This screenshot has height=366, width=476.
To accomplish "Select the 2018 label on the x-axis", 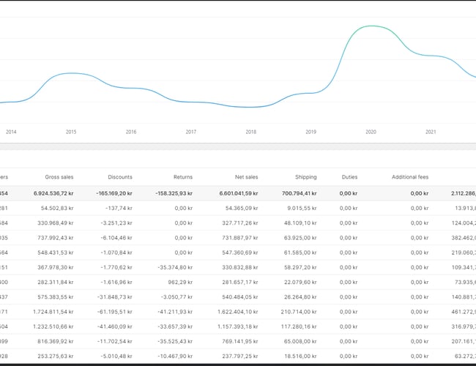I will click(251, 132).
